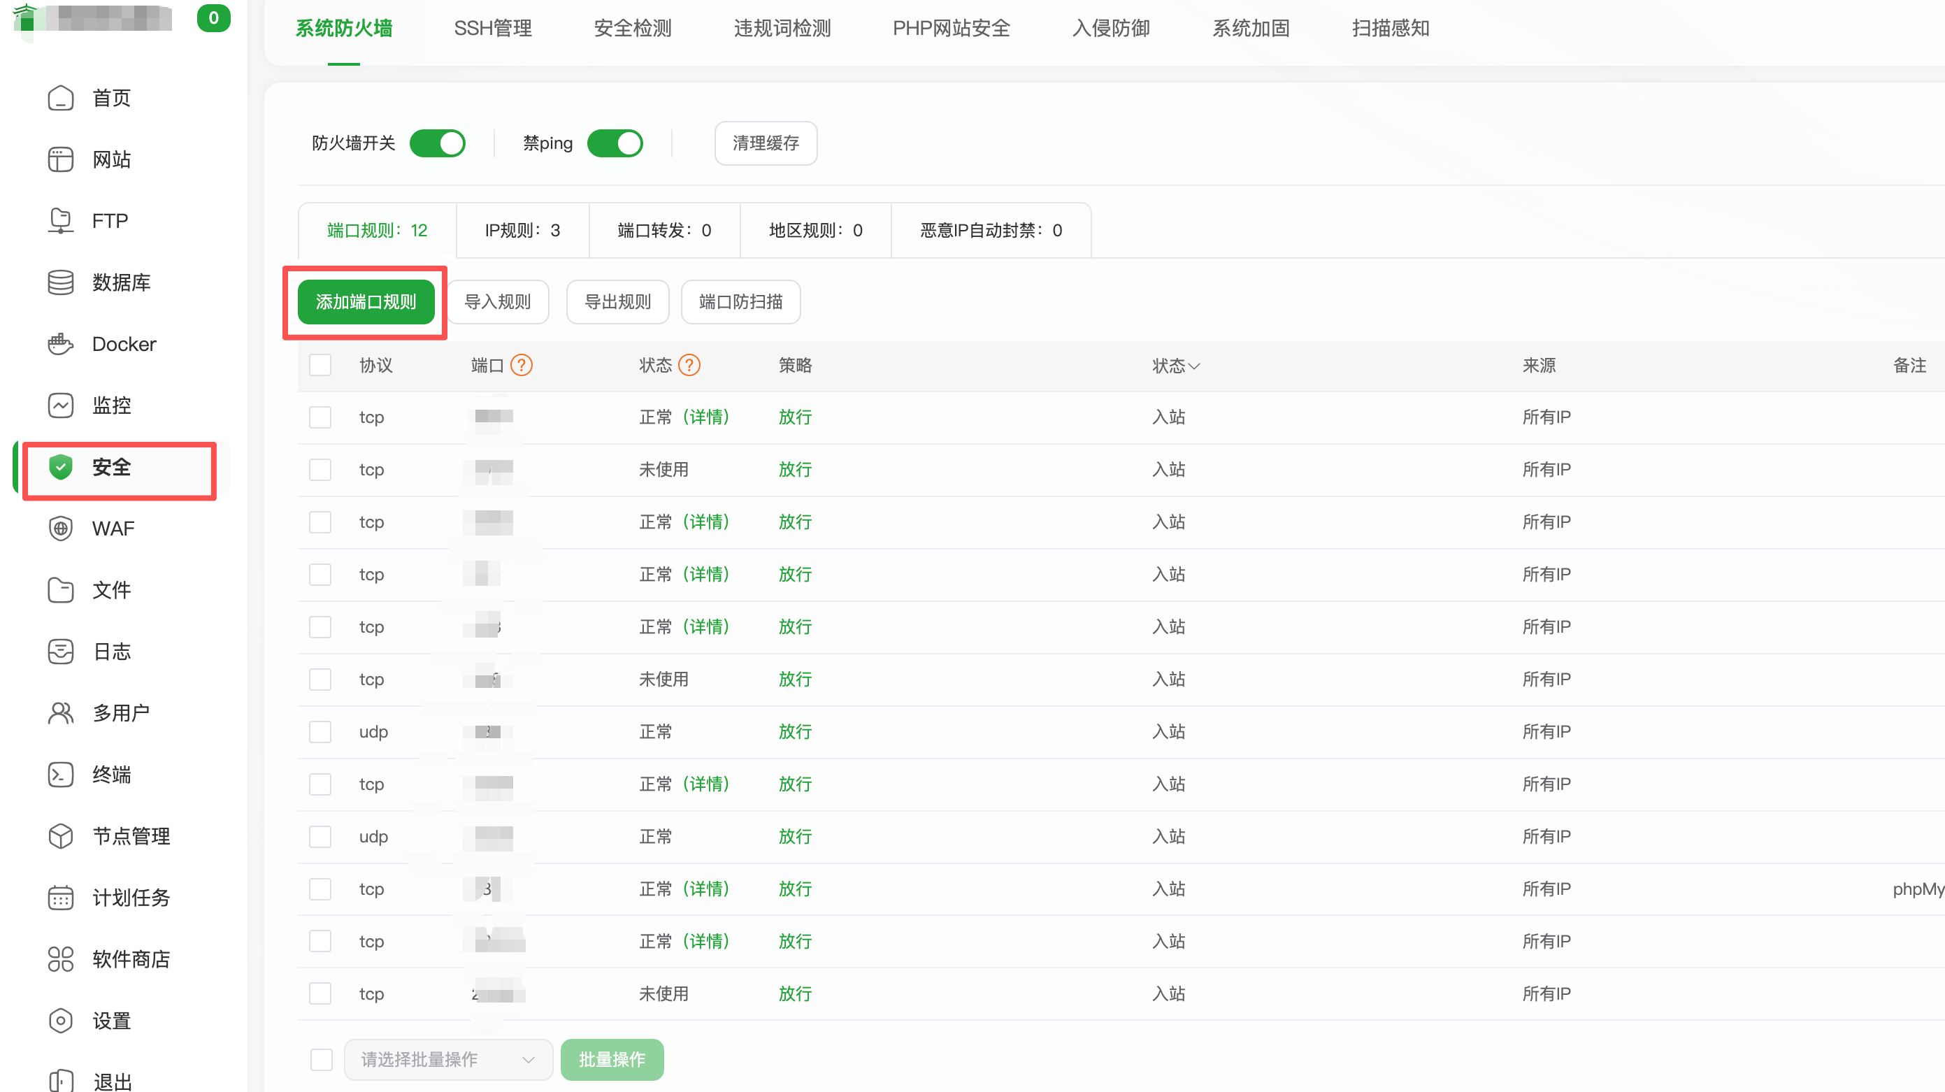This screenshot has width=1945, height=1092.
Task: Open 详情 link in first tcp row
Action: [706, 417]
